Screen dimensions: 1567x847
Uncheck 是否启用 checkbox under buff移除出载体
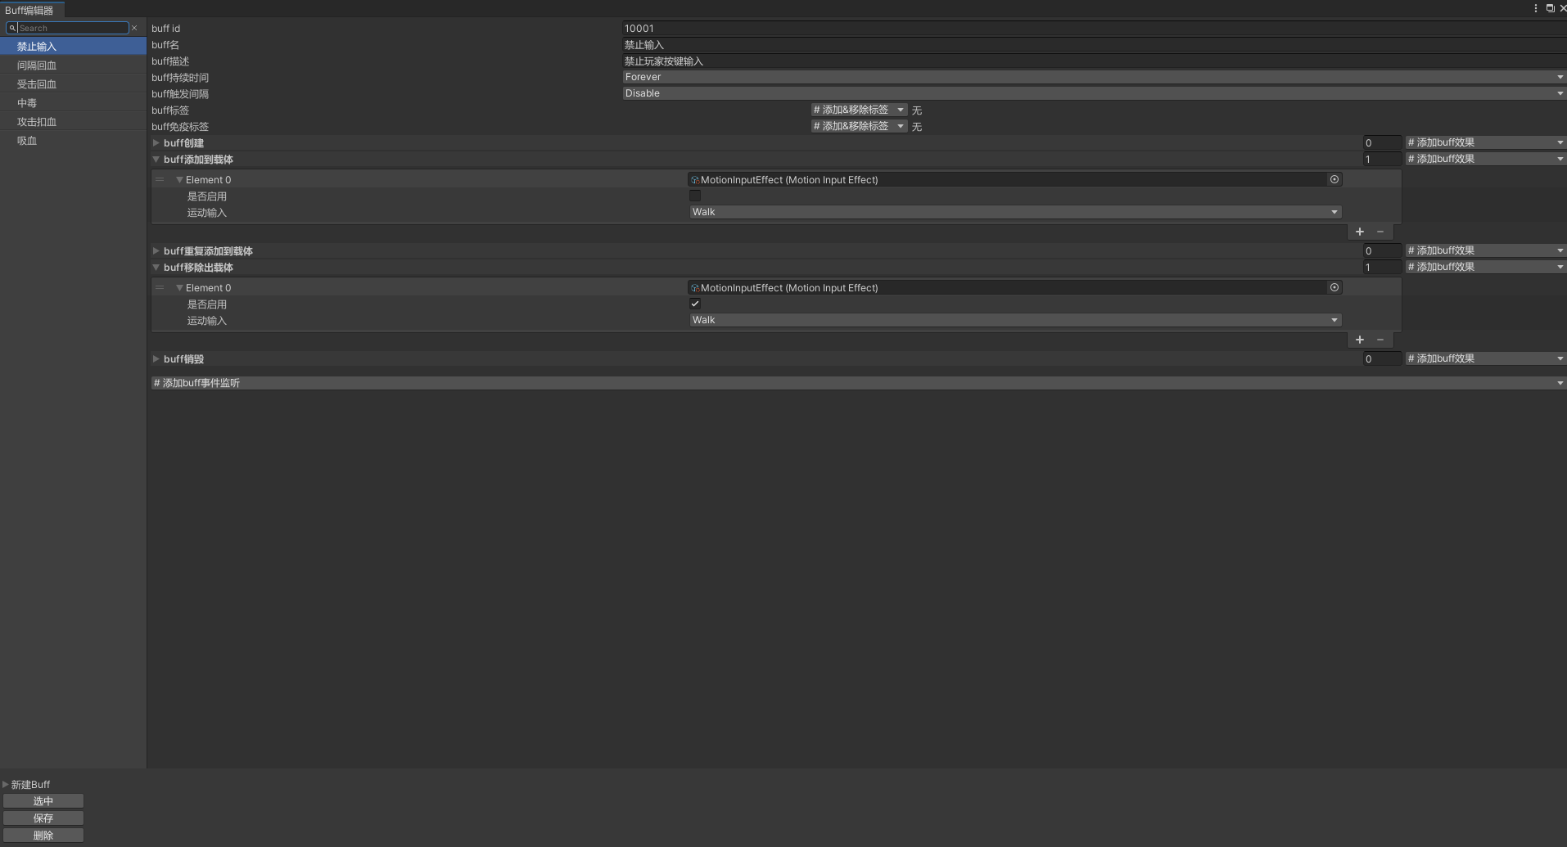tap(695, 304)
